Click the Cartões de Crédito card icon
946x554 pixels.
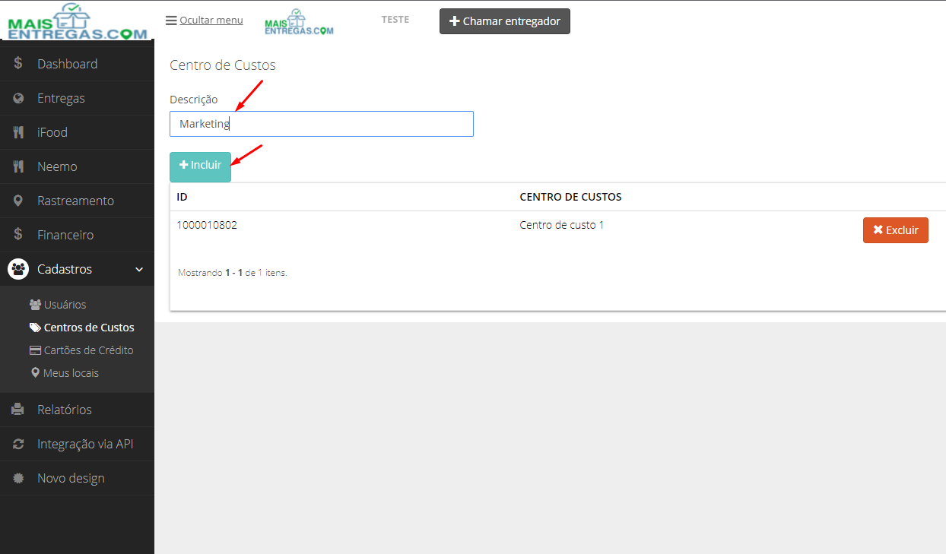coord(35,350)
